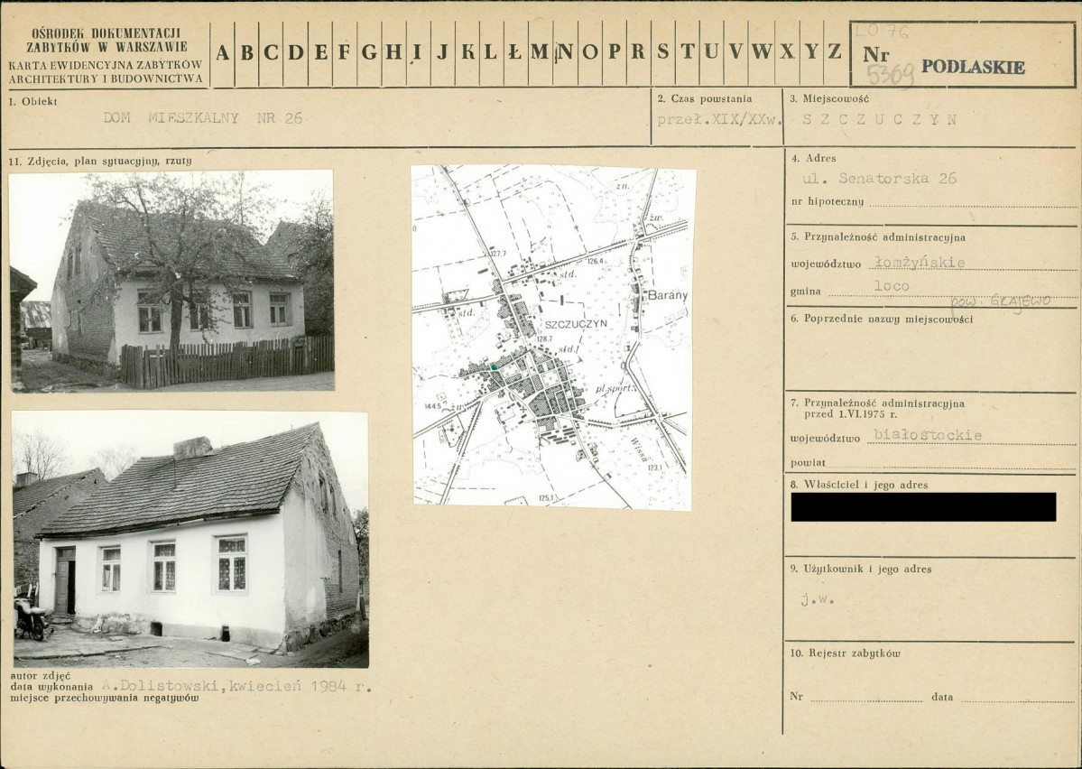
Task: Click letter Z at the alphabet row end
Action: (x=835, y=52)
